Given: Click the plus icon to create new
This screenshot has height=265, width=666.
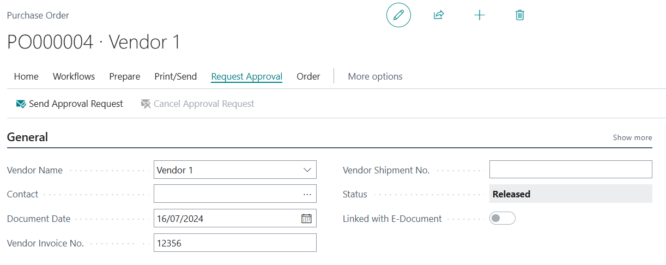Looking at the screenshot, I should (480, 15).
